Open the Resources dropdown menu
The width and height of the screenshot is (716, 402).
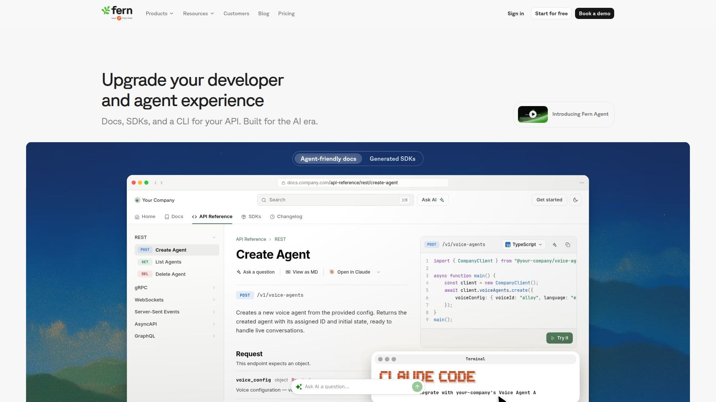(x=198, y=13)
